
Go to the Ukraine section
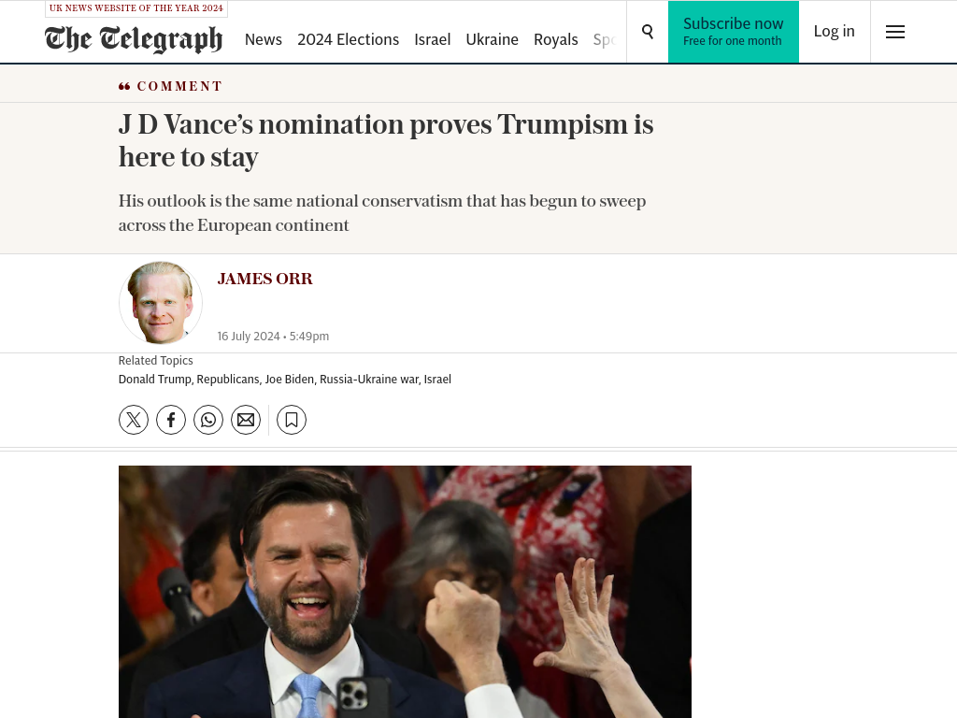(x=492, y=39)
